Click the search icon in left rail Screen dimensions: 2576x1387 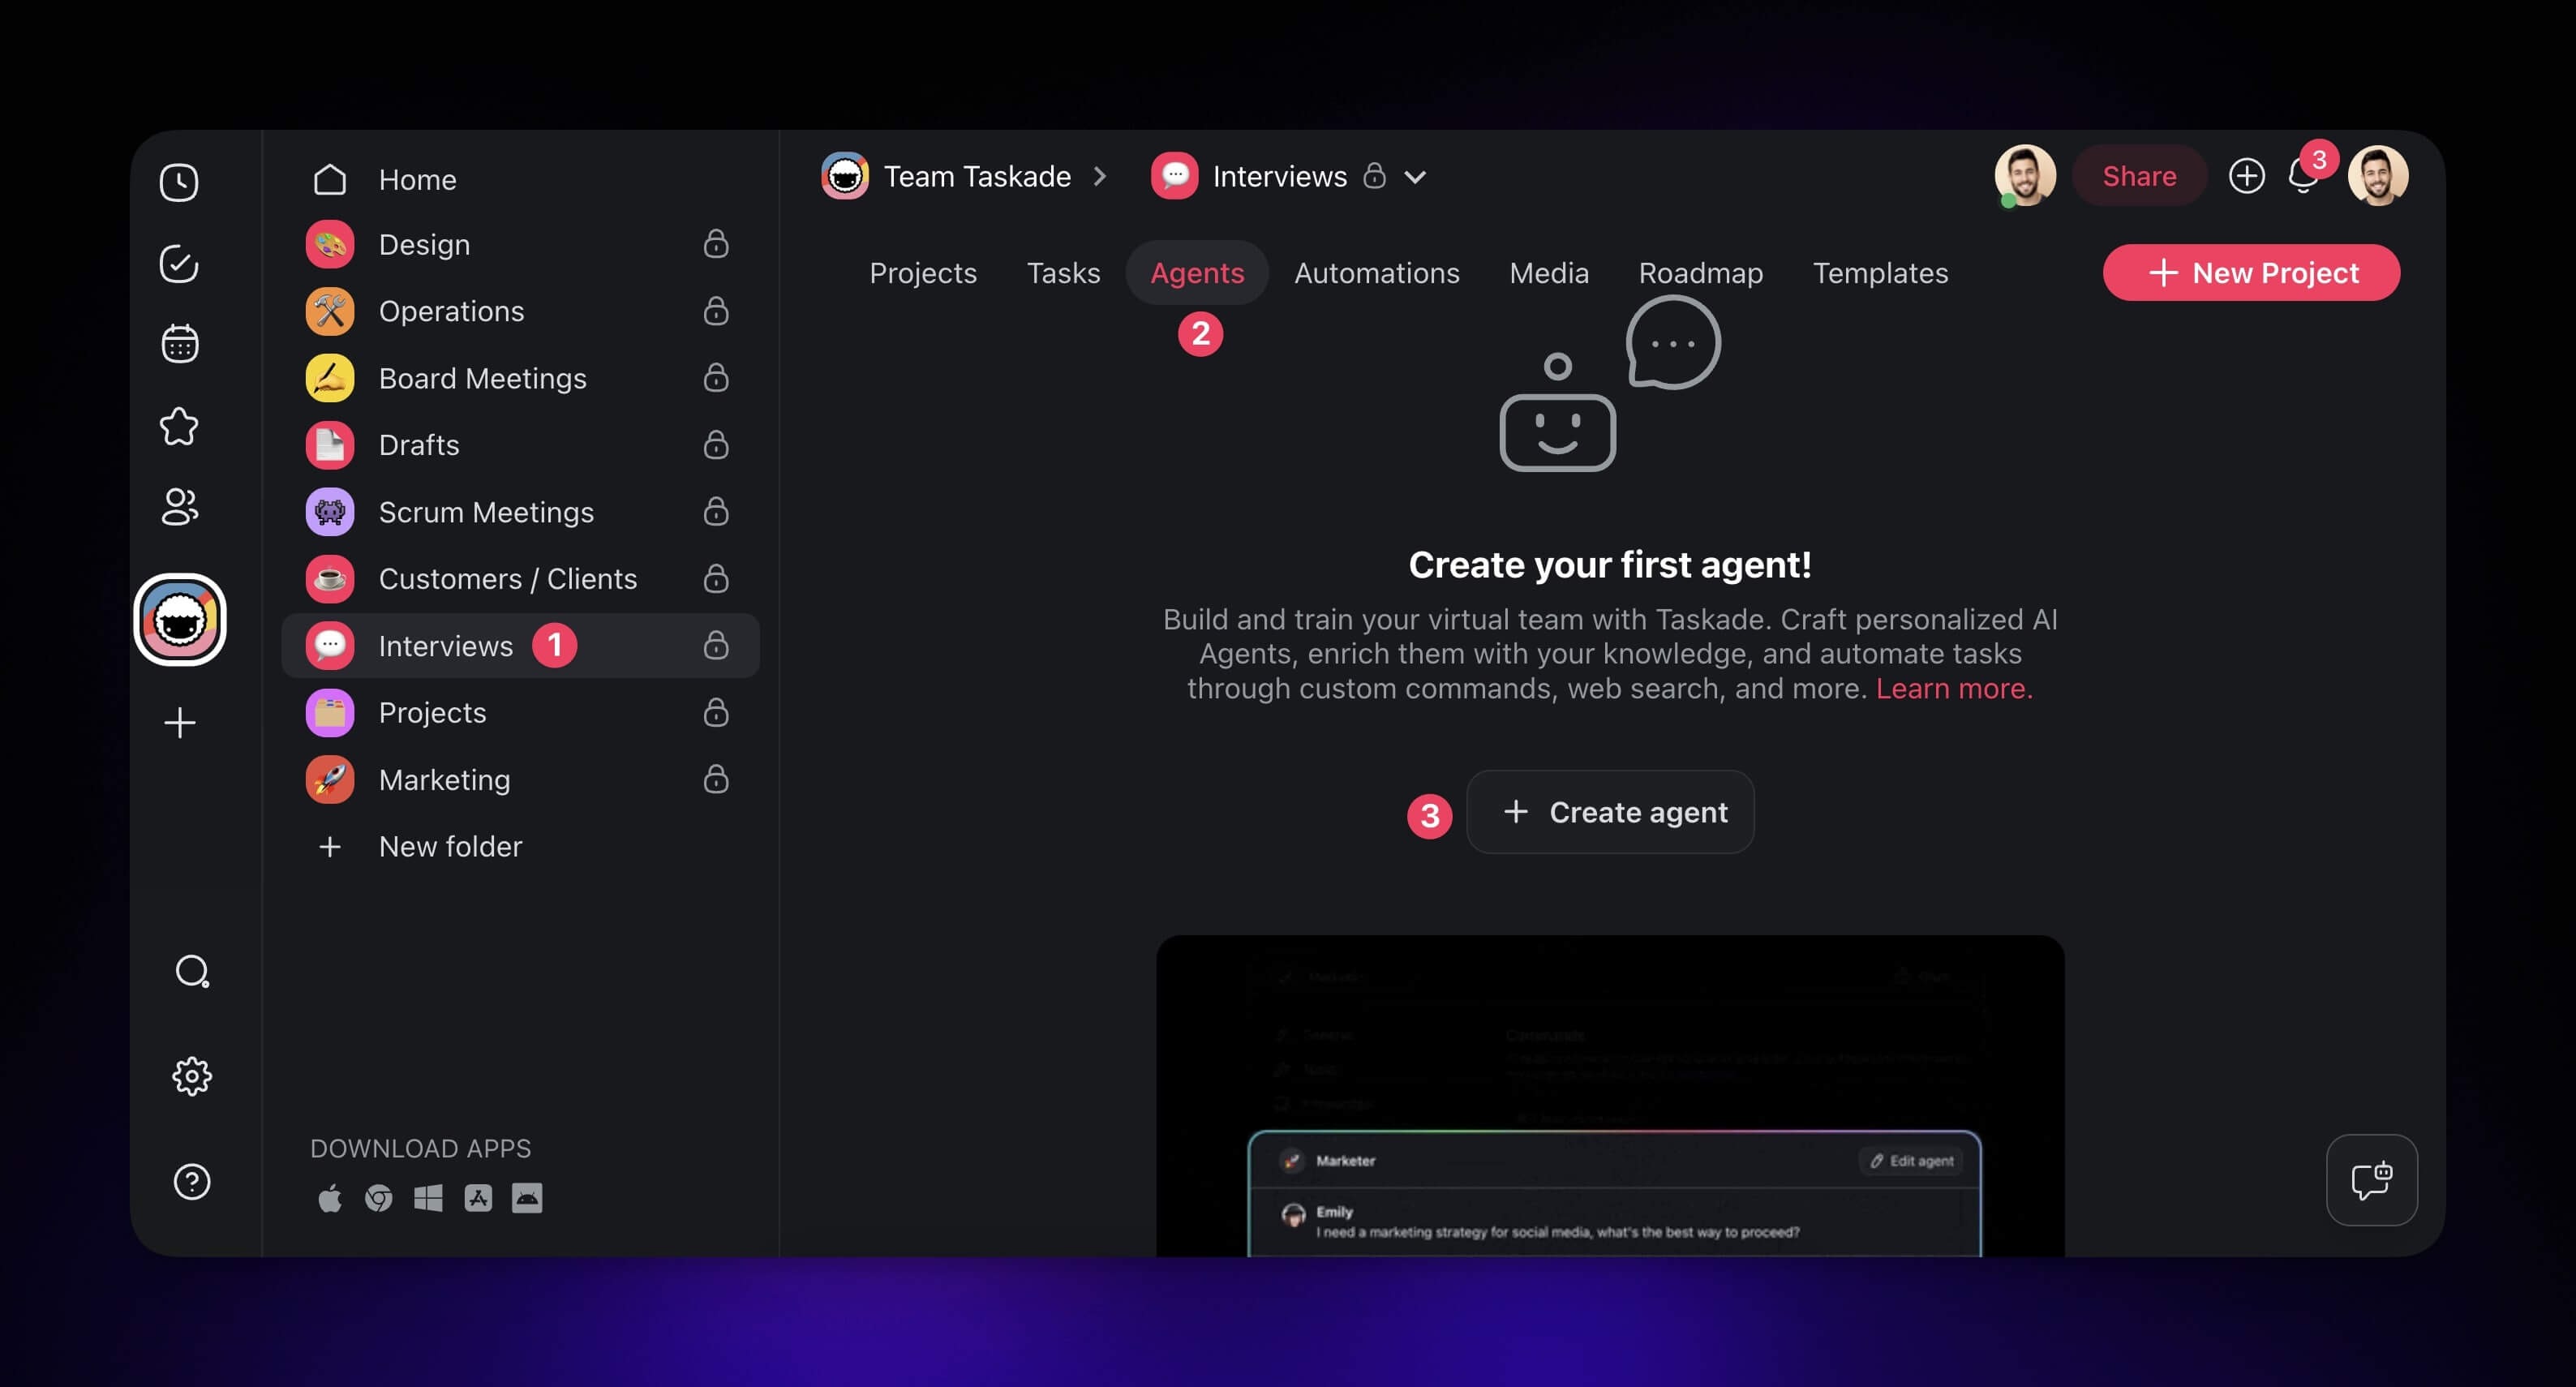point(191,971)
